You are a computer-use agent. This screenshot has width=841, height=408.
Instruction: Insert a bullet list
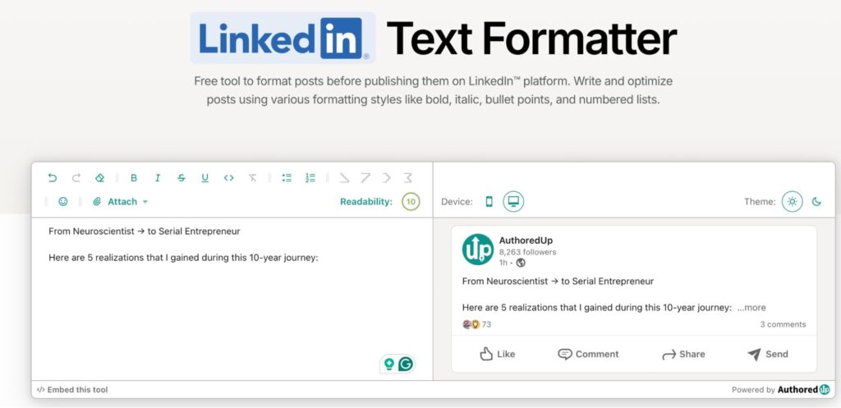tap(287, 177)
